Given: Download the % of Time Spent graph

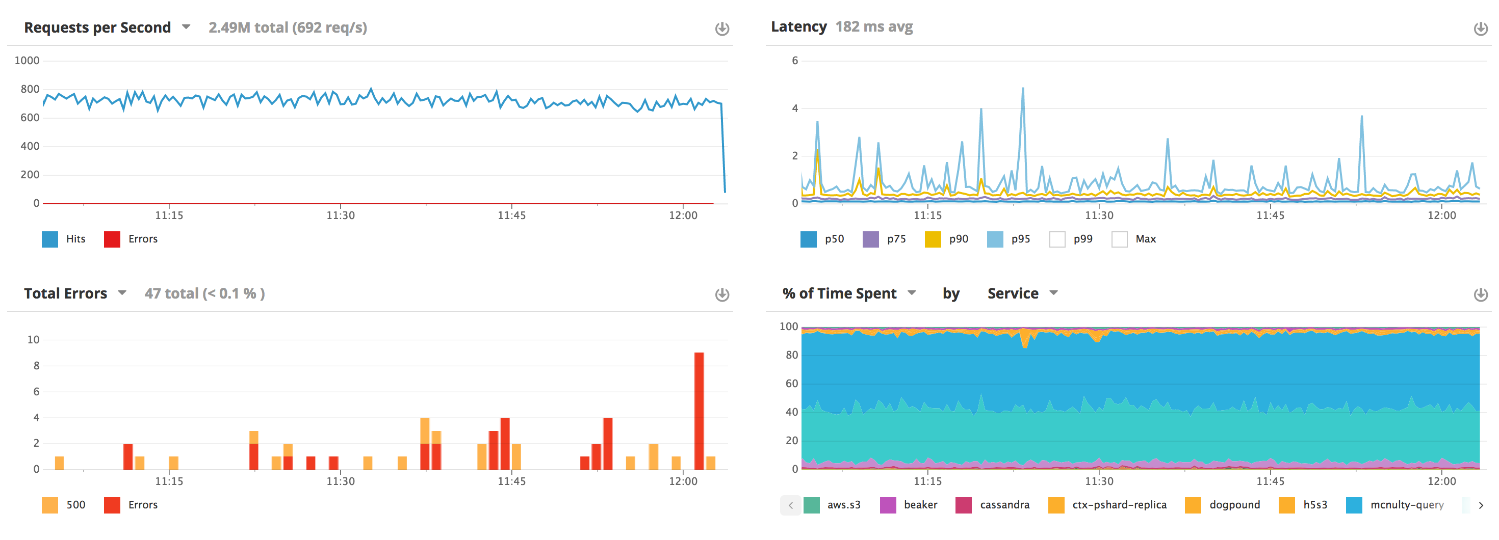Looking at the screenshot, I should 1480,294.
